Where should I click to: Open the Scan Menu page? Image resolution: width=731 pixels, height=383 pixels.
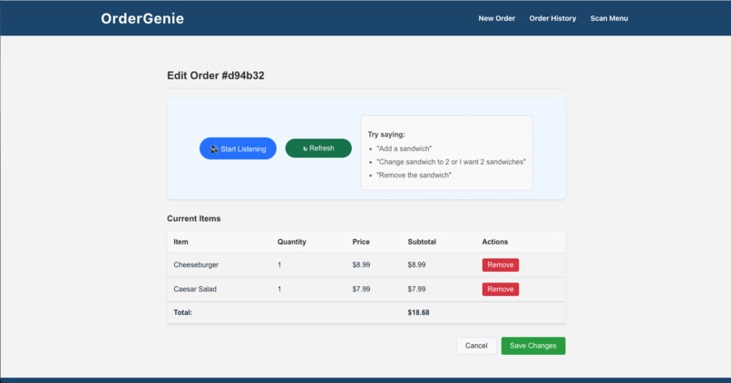pos(609,18)
